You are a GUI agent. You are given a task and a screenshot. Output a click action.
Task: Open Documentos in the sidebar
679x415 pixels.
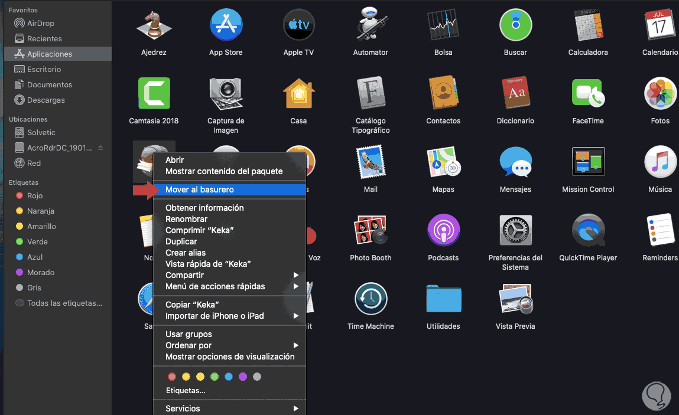(57, 85)
